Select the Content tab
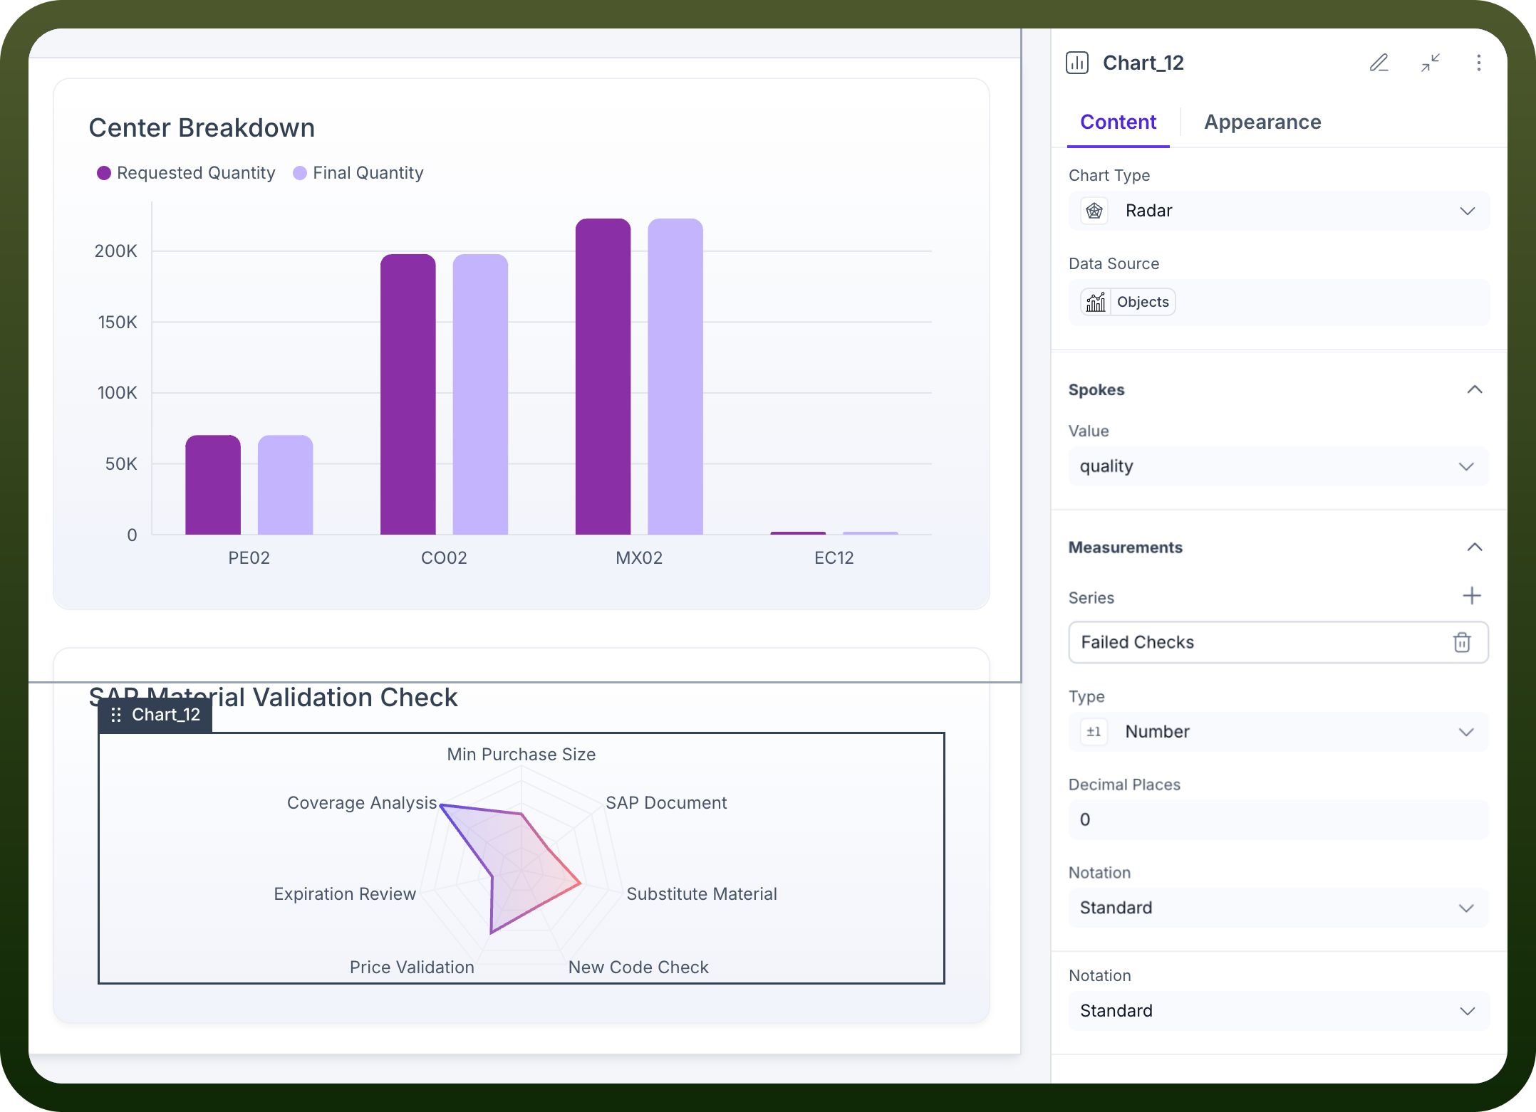The image size is (1536, 1112). click(1118, 122)
